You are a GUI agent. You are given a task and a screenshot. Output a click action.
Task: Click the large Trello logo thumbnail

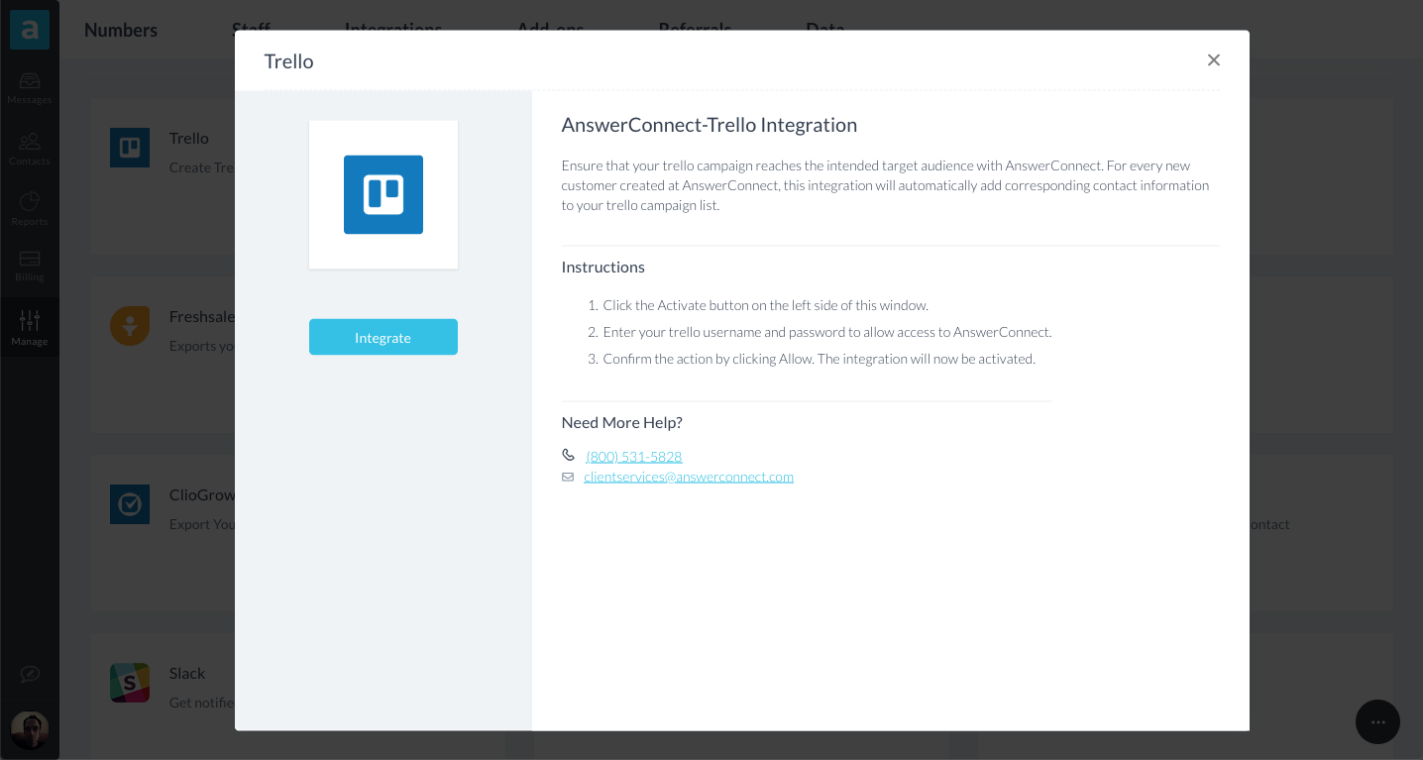pyautogui.click(x=383, y=194)
